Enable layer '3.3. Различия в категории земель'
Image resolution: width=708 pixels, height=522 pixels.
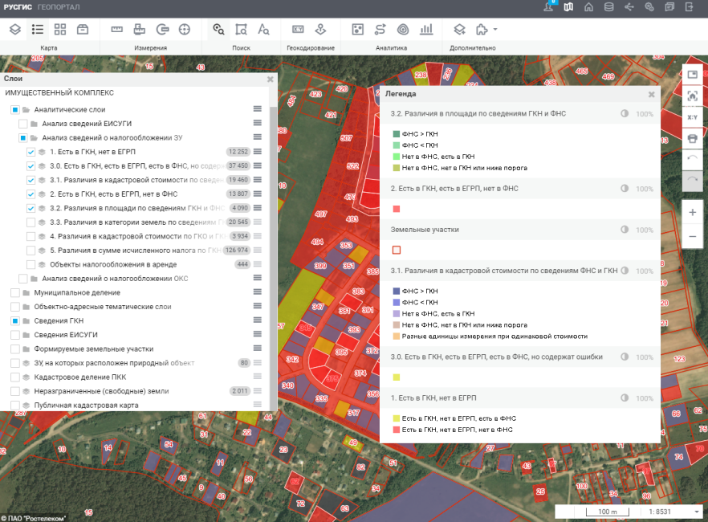click(x=31, y=222)
